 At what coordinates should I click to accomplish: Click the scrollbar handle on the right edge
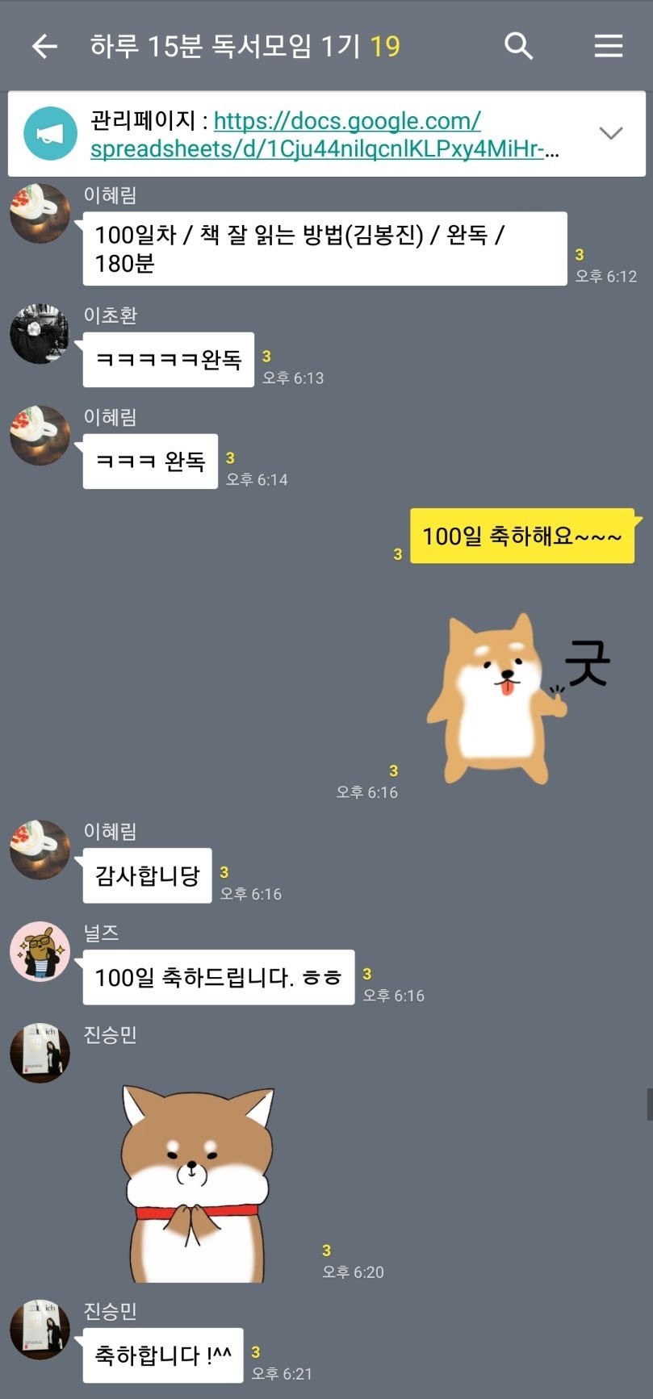click(x=650, y=1104)
